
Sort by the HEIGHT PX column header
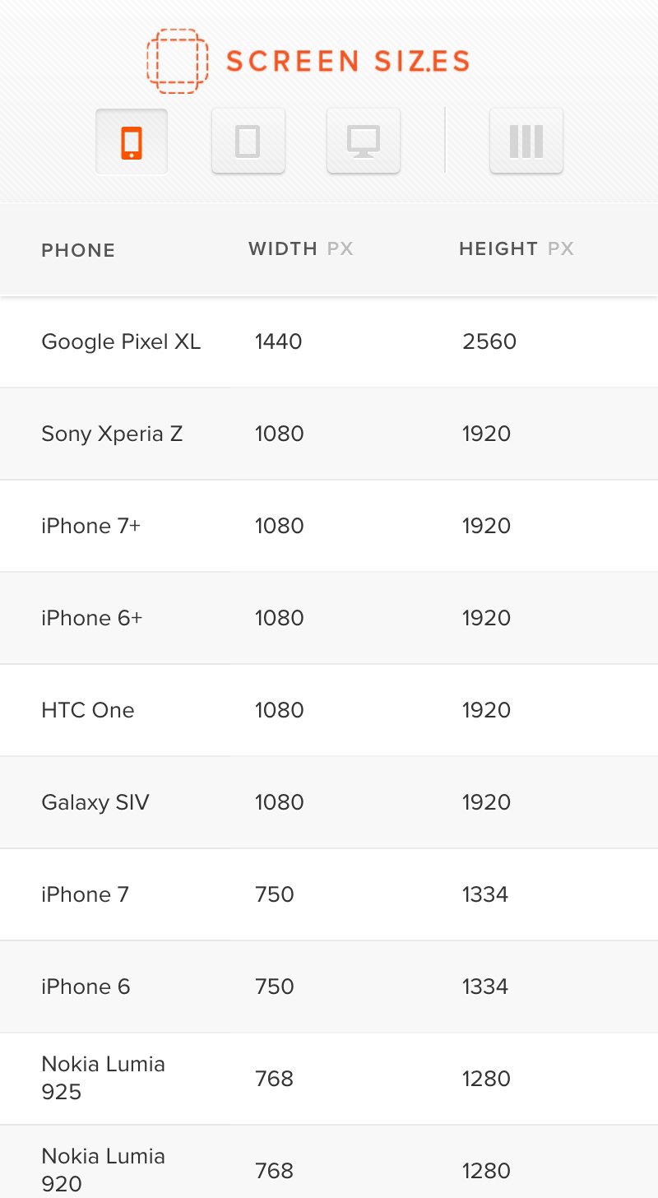[x=516, y=248]
